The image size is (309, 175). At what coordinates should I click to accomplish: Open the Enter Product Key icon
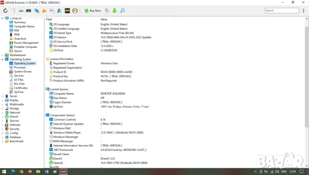pos(107,11)
